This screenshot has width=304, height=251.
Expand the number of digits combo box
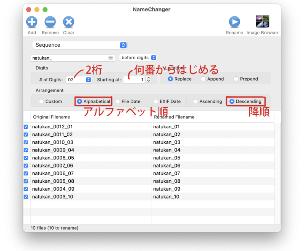coord(89,80)
